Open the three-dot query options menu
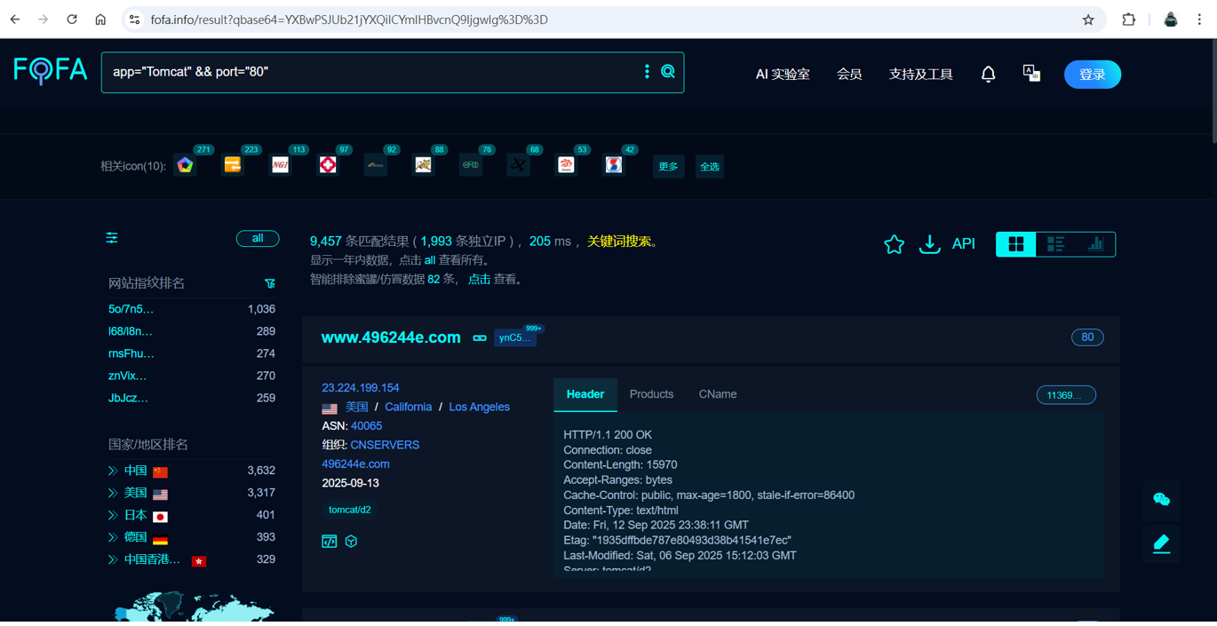 [647, 72]
